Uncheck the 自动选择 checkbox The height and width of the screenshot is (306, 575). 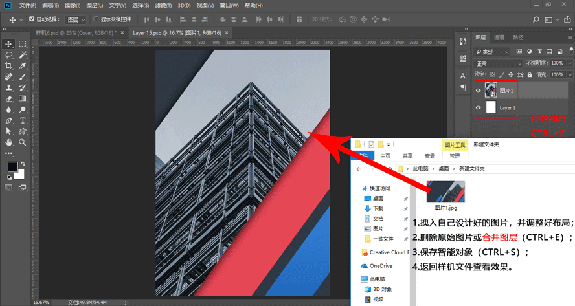(x=32, y=19)
